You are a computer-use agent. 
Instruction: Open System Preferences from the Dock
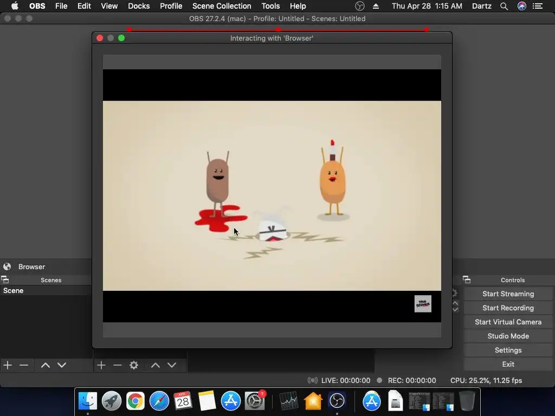tap(255, 401)
